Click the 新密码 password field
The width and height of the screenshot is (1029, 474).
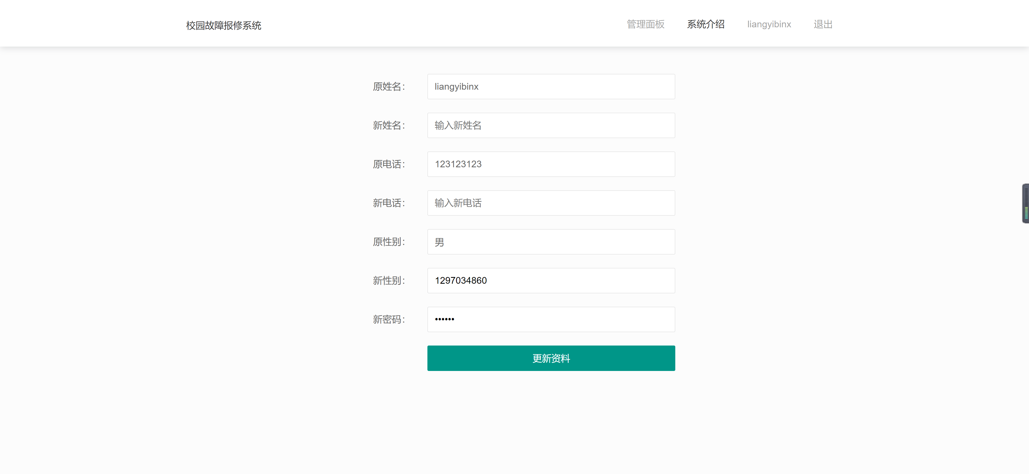point(551,319)
